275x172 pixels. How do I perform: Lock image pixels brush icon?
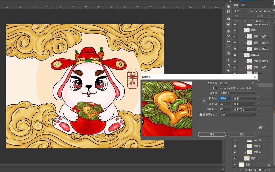coord(245,21)
